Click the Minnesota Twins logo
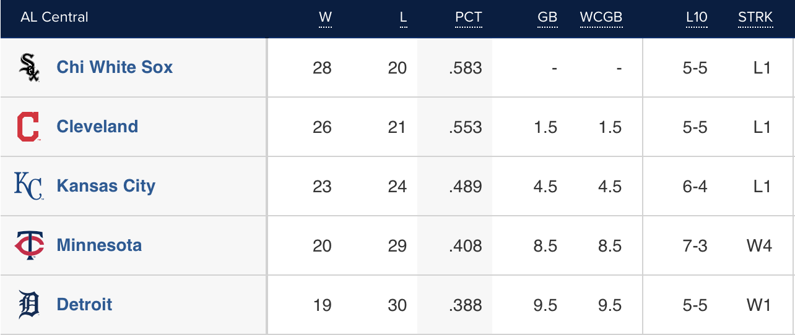The width and height of the screenshot is (795, 335). pos(29,245)
